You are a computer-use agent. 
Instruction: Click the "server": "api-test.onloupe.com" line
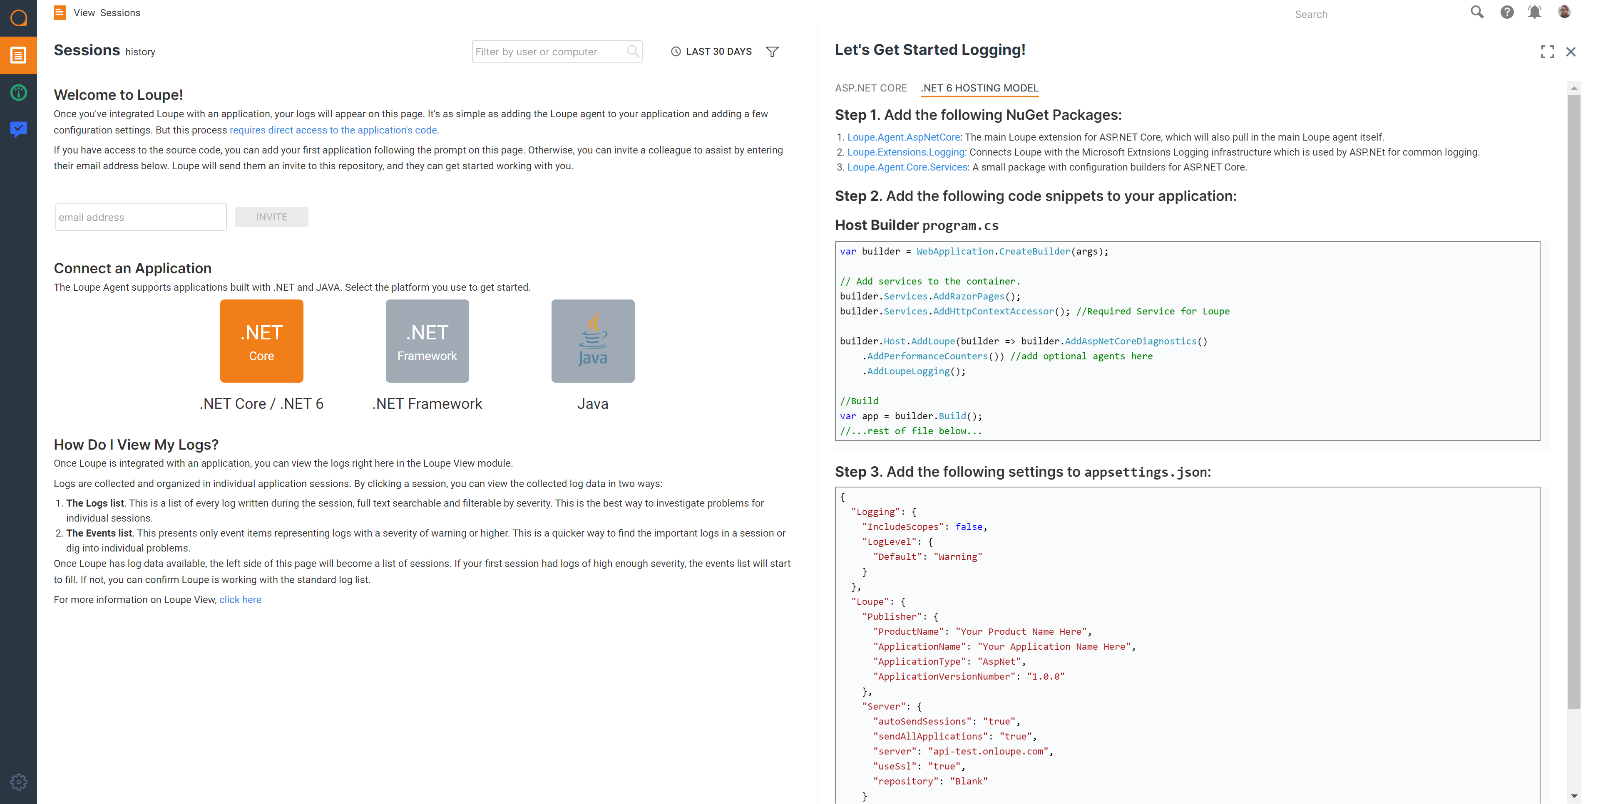pos(963,751)
